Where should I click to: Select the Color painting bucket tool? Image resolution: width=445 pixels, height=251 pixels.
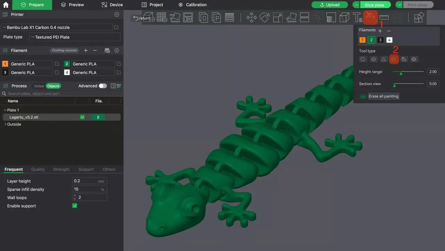tap(370, 17)
